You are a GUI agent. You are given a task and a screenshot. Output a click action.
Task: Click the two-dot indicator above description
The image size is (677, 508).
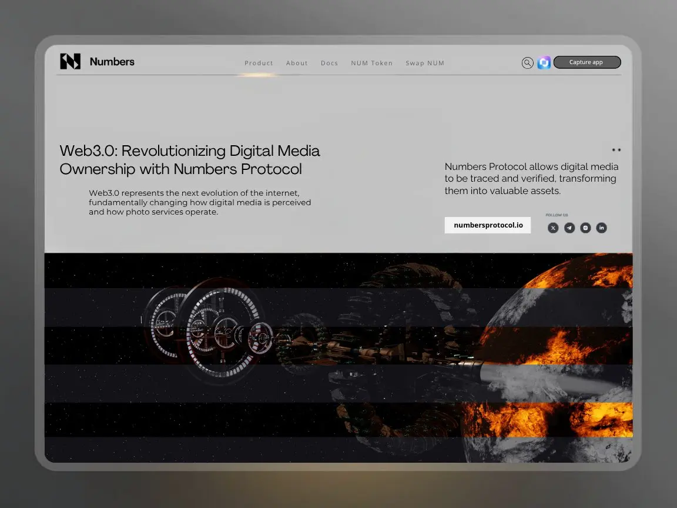pos(616,150)
